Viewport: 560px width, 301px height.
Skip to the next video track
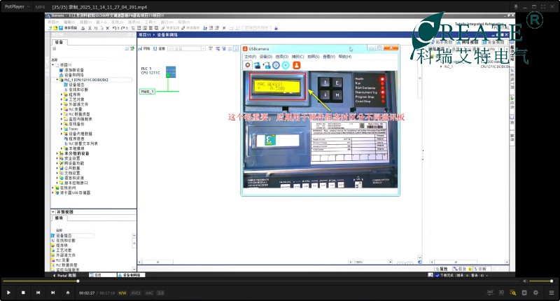tap(52, 293)
